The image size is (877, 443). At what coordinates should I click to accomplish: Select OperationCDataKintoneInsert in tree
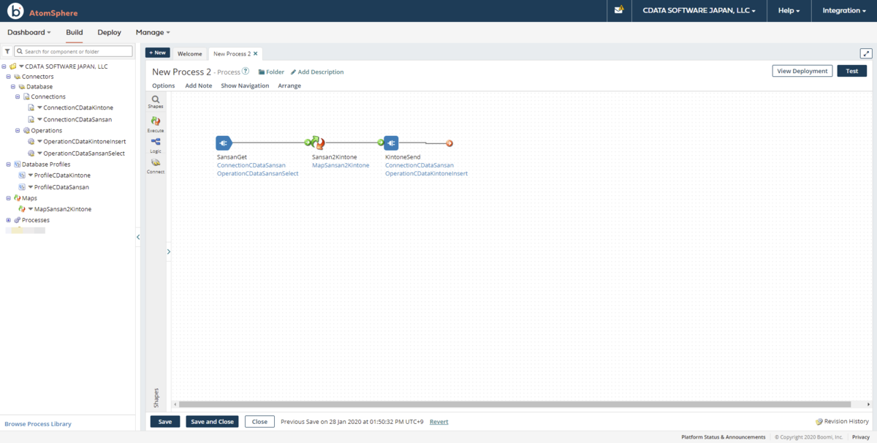(85, 142)
